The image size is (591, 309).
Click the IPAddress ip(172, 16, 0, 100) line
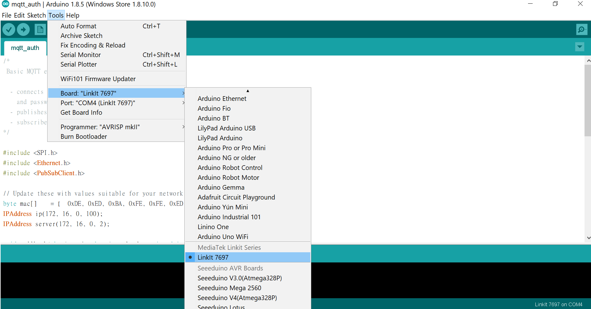pos(53,214)
